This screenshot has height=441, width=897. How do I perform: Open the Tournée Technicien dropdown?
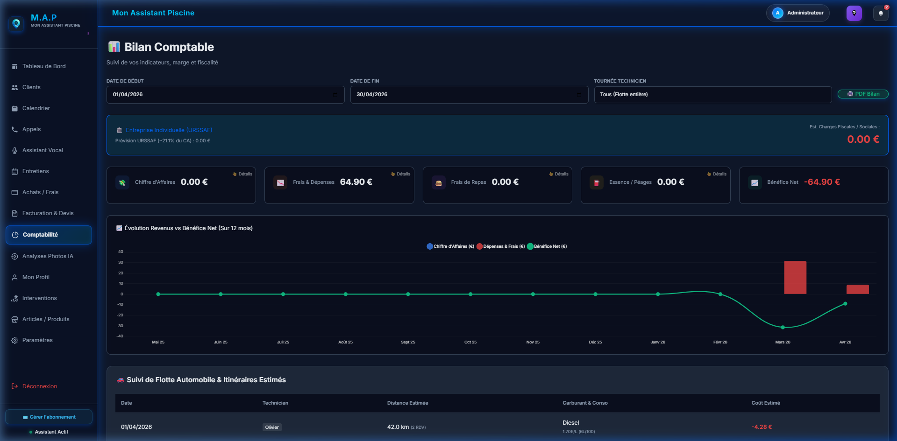pos(712,95)
